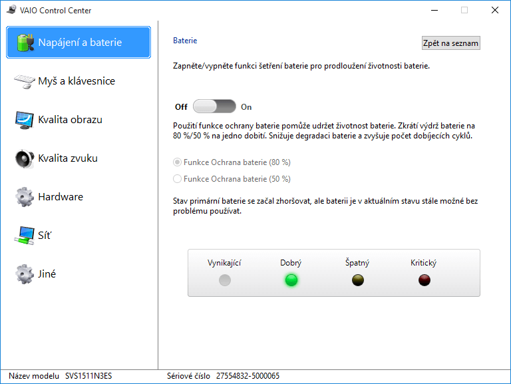Click the keyboard and mouse icon
This screenshot has height=384, width=511.
(25, 81)
